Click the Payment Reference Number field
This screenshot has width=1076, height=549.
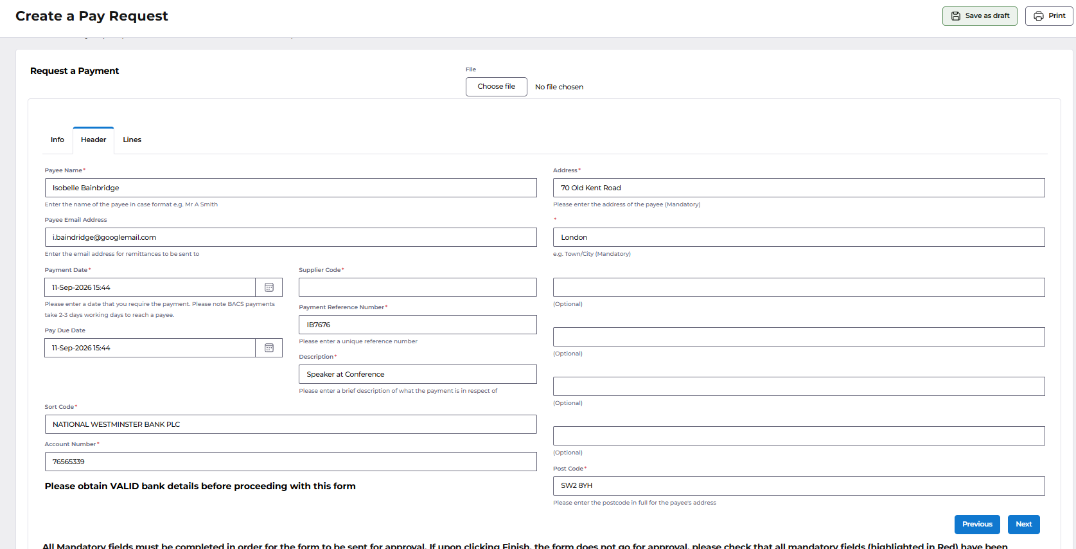click(418, 325)
